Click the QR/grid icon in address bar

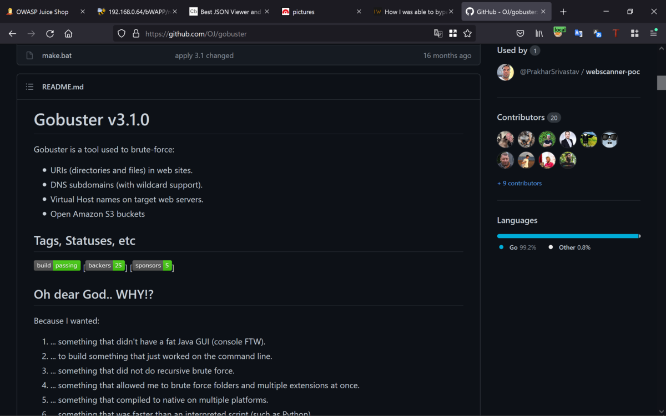pos(453,33)
